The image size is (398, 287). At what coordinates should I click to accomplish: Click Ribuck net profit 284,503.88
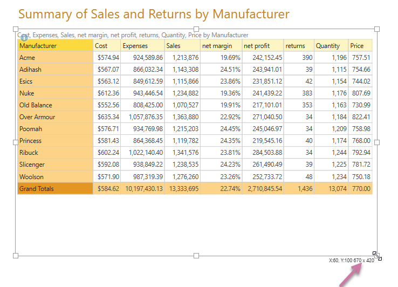(267, 153)
